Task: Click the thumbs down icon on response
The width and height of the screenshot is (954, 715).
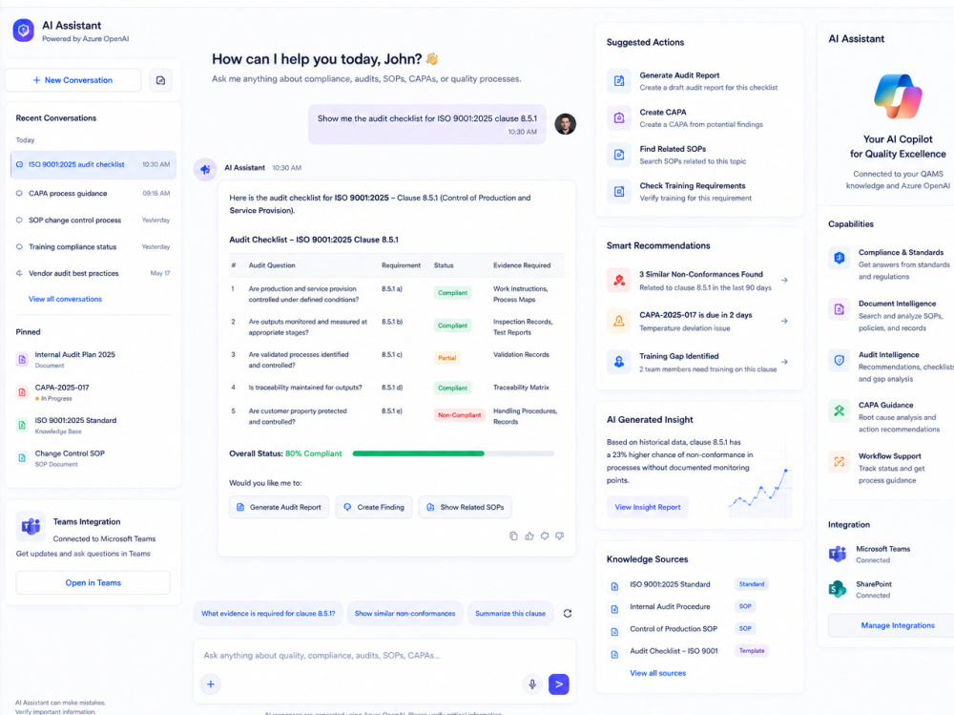Action: coord(560,536)
